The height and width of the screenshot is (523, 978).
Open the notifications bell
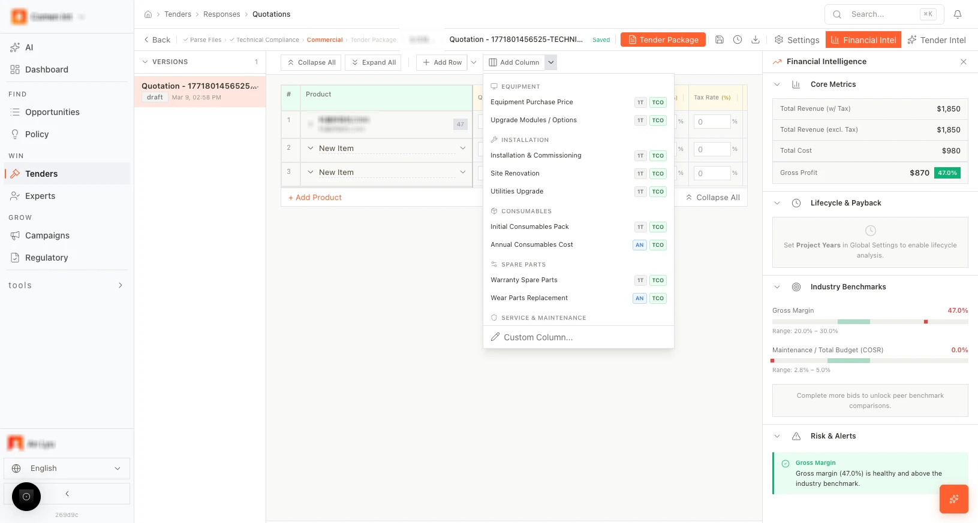coord(958,14)
